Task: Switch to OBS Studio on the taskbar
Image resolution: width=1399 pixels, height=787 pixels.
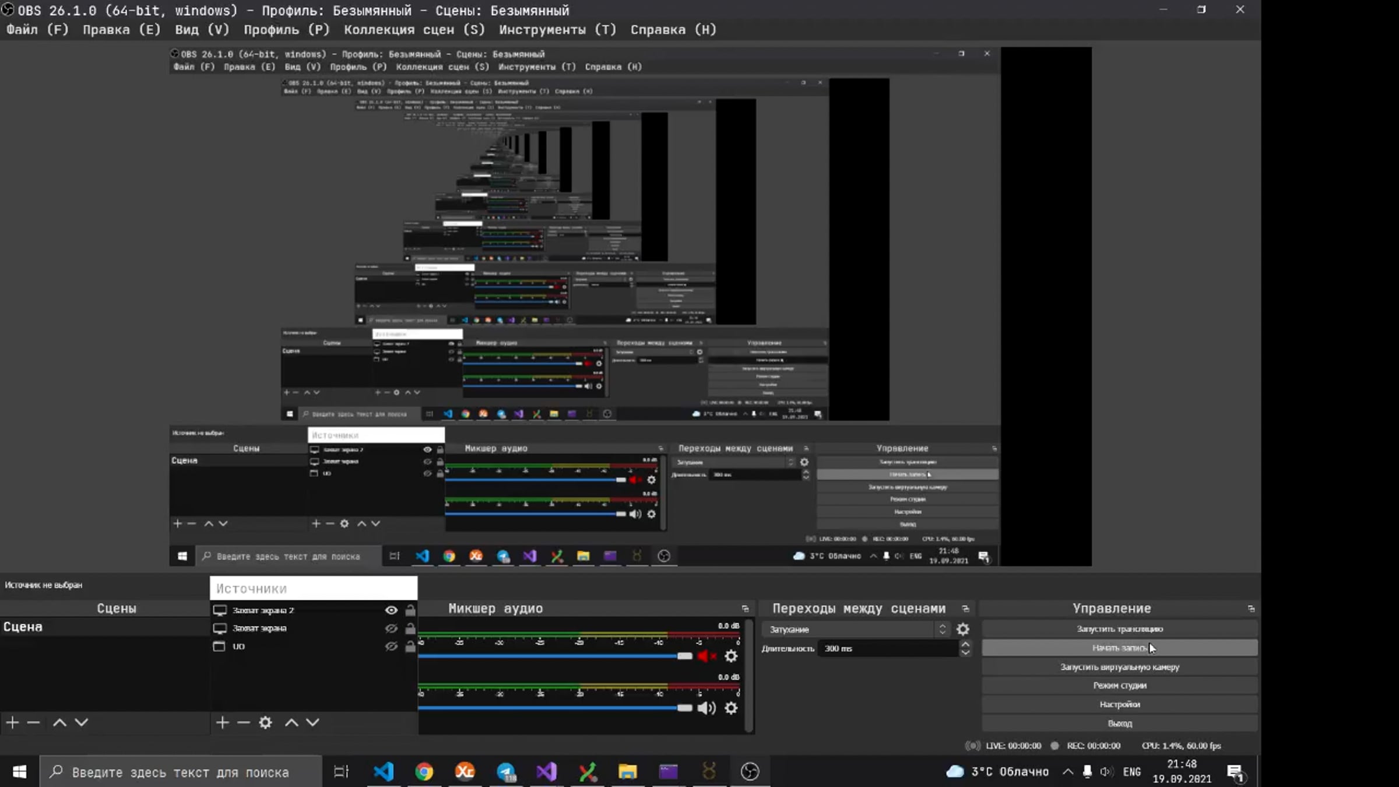Action: pyautogui.click(x=750, y=772)
